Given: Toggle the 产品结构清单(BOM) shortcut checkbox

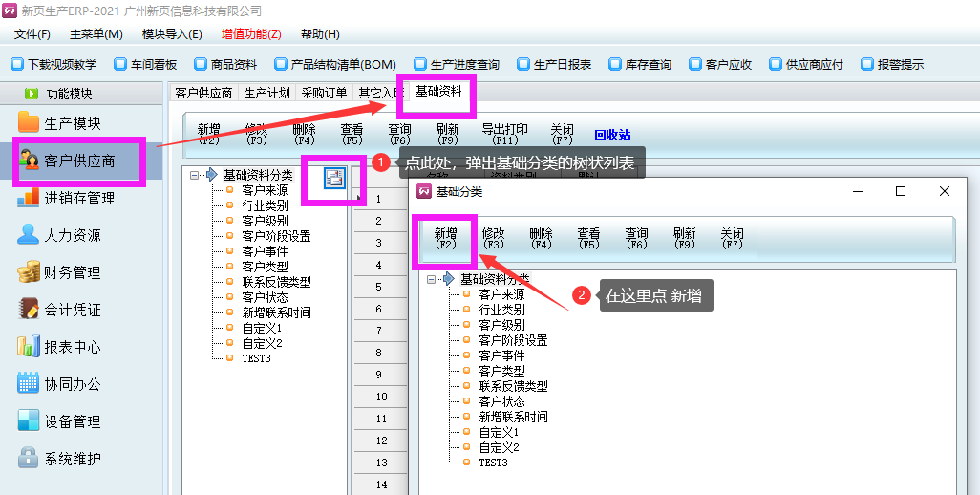Looking at the screenshot, I should (x=280, y=65).
